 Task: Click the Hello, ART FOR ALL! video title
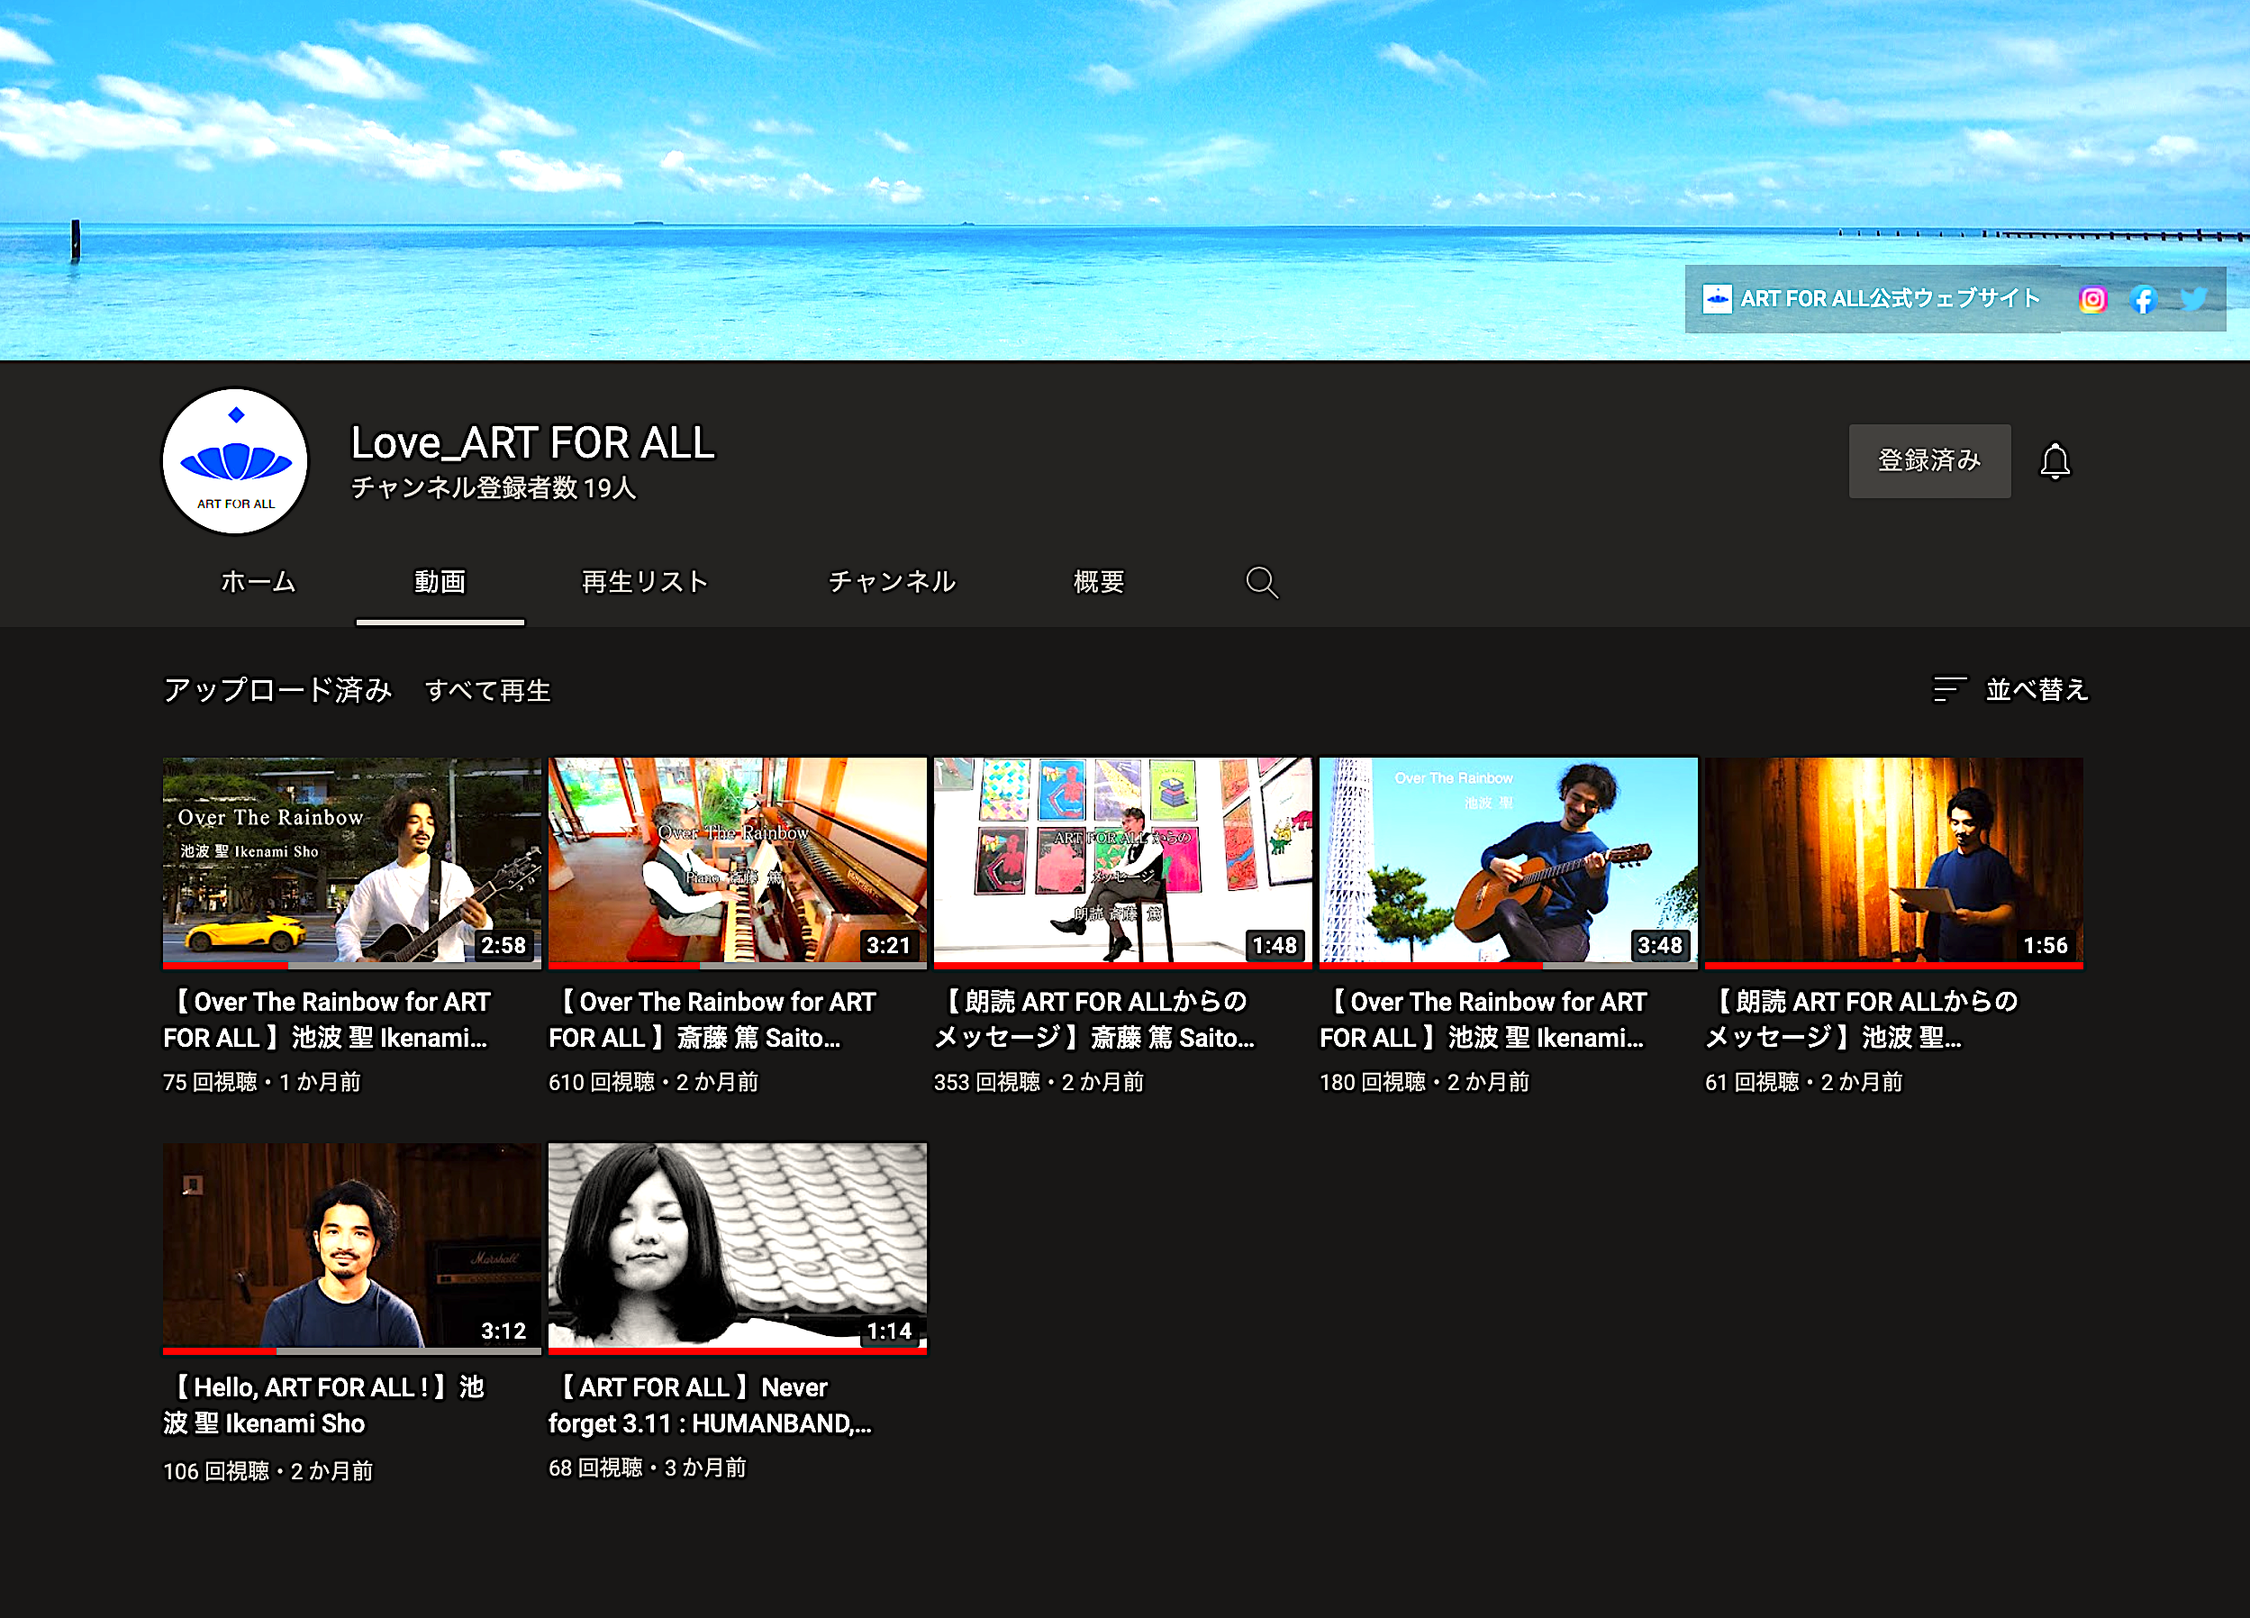[x=324, y=1404]
